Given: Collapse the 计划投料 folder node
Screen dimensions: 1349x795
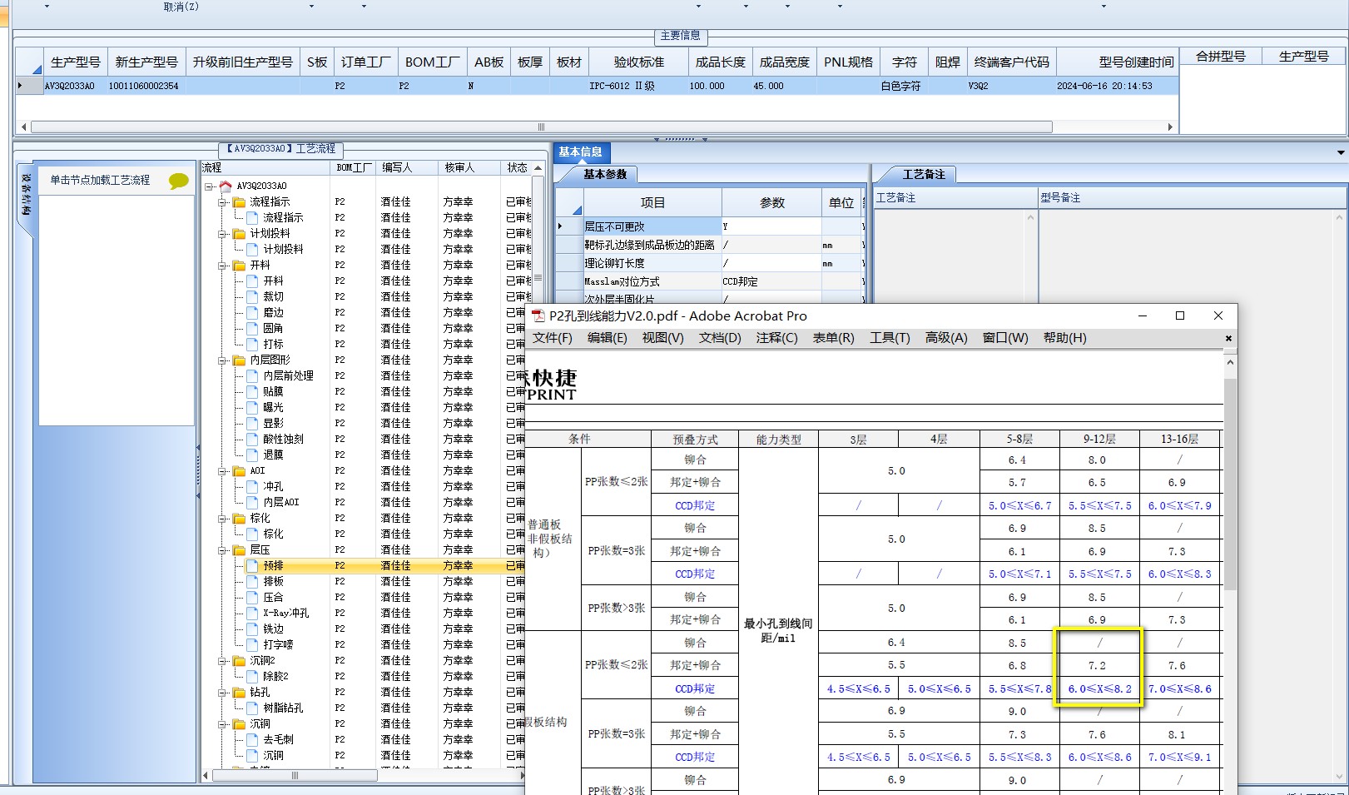Looking at the screenshot, I should [x=222, y=234].
